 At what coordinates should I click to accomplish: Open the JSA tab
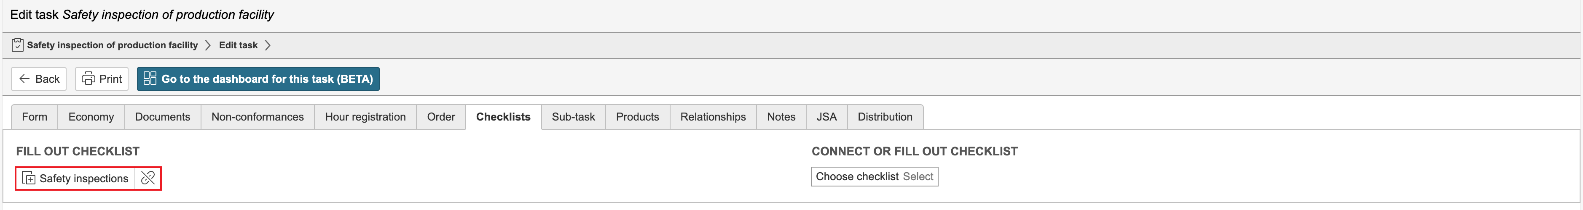(826, 117)
